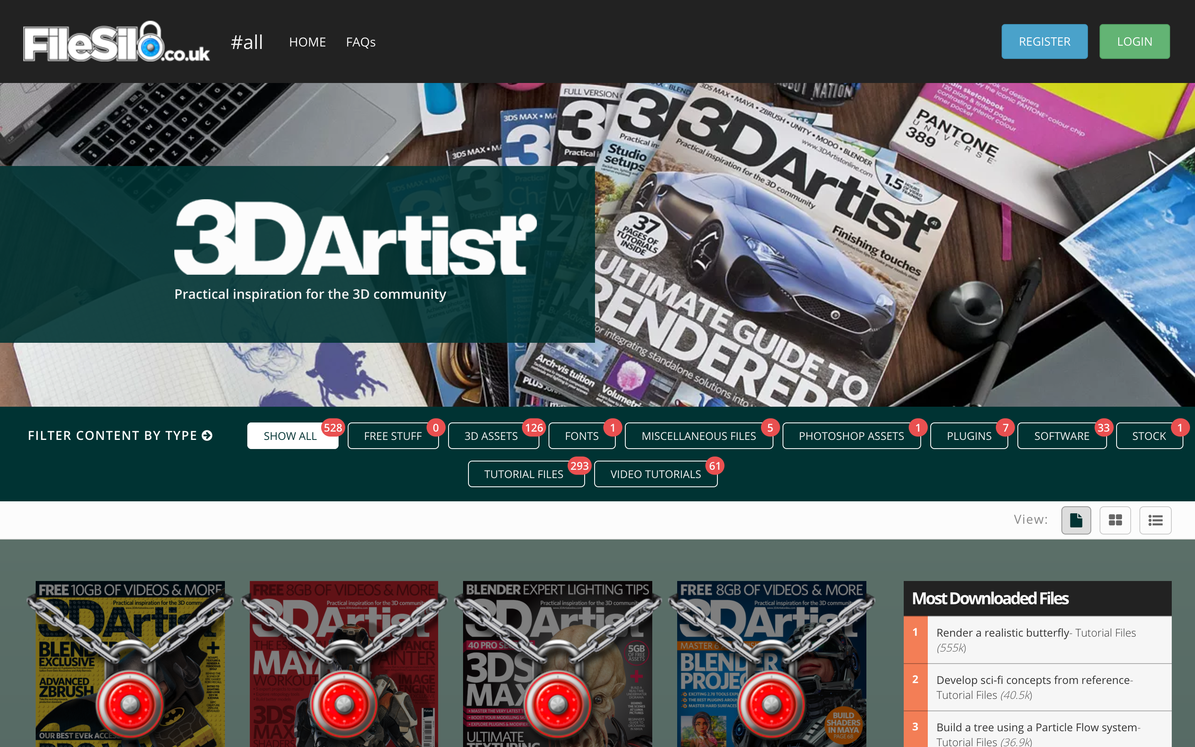The image size is (1195, 747).
Task: Open 'Develop sci-fi concepts from reference' download
Action: 1033,680
